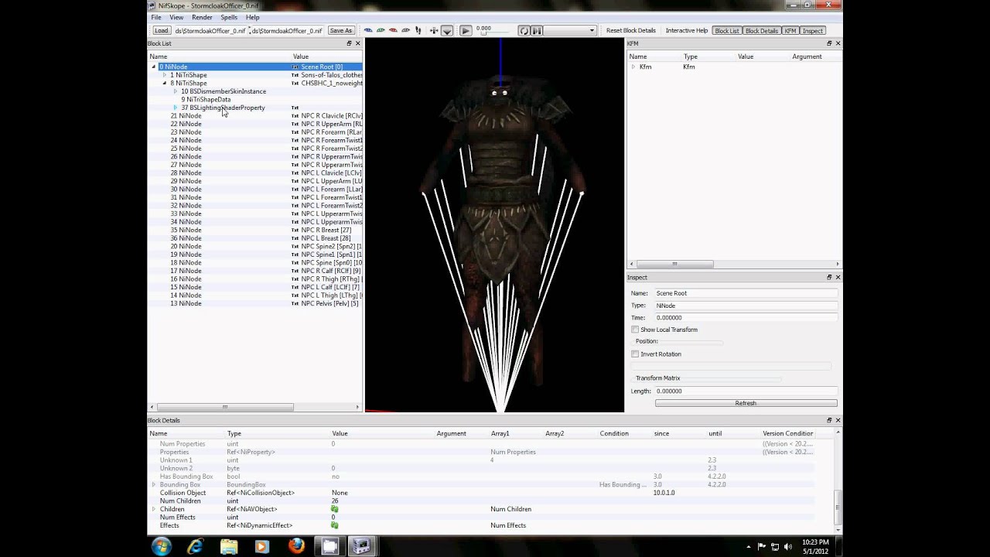This screenshot has height=557, width=990.
Task: Click Txt icon beside CHSBHC_1_noweight value
Action: [295, 84]
